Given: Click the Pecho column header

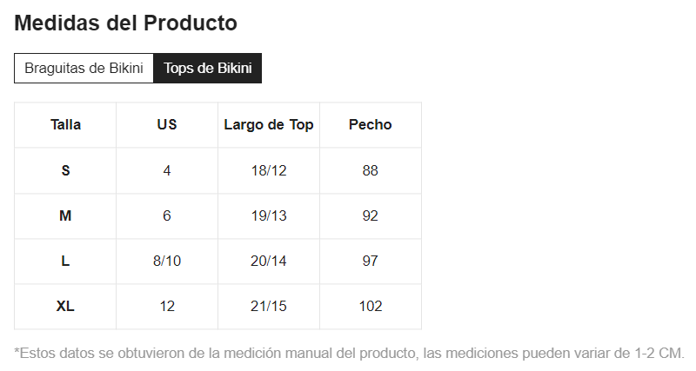Looking at the screenshot, I should pos(371,124).
